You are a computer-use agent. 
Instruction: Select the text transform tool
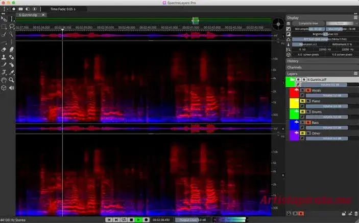pyautogui.click(x=4, y=73)
